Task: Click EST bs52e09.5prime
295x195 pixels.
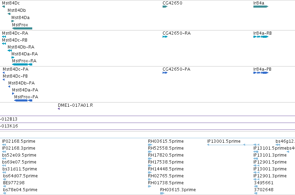Action: [19, 155]
